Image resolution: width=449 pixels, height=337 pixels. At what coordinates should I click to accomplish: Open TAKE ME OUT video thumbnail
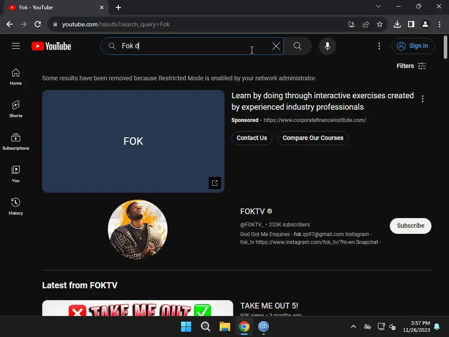137,308
